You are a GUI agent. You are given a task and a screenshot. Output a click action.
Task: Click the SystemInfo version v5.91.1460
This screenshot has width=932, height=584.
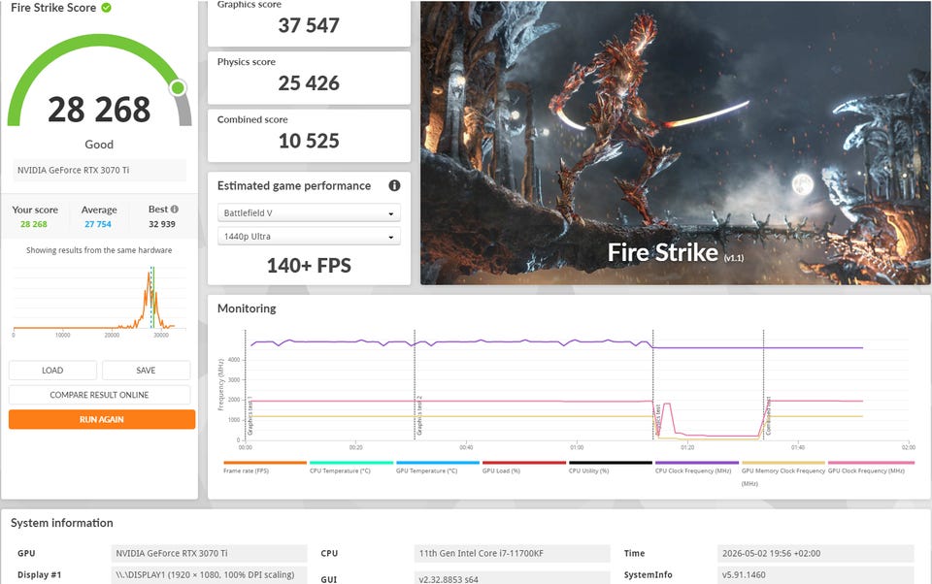click(x=815, y=574)
